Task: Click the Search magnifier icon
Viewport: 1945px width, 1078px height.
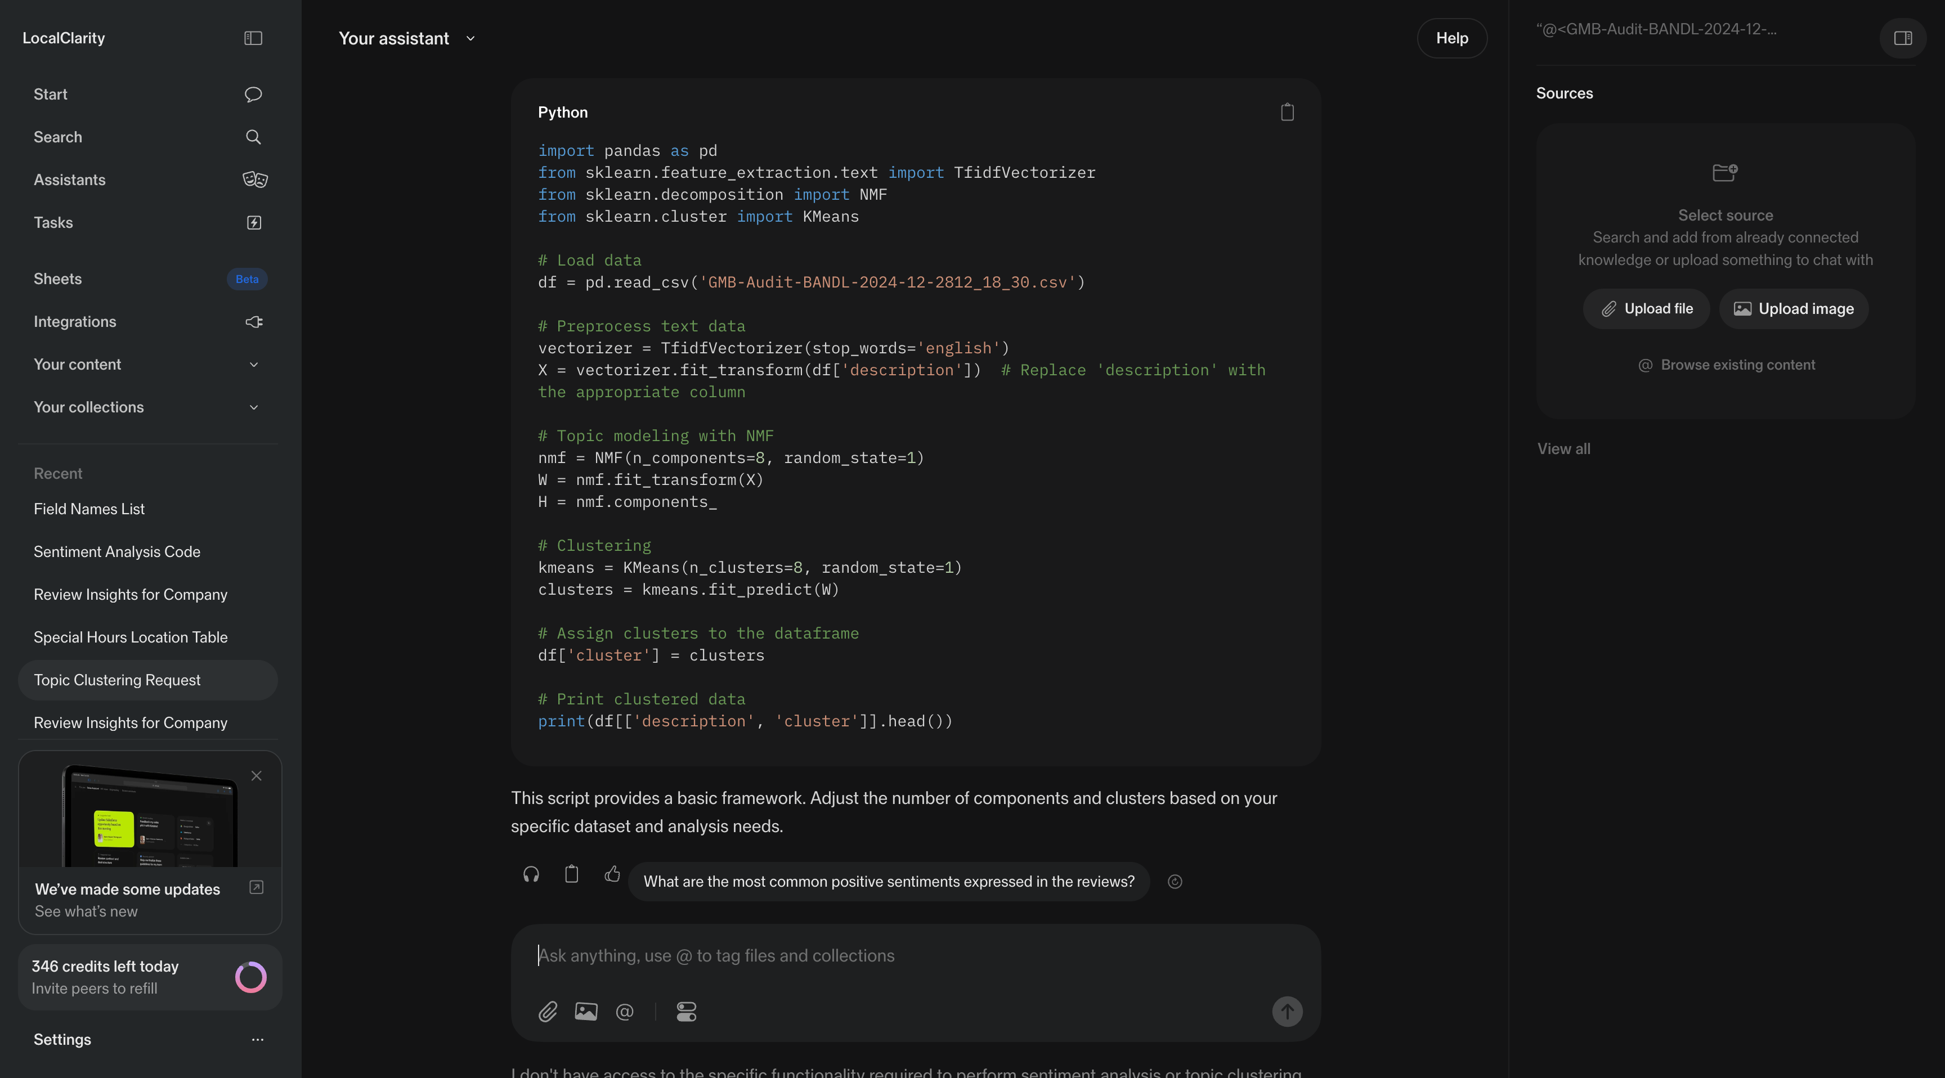Action: click(x=253, y=137)
